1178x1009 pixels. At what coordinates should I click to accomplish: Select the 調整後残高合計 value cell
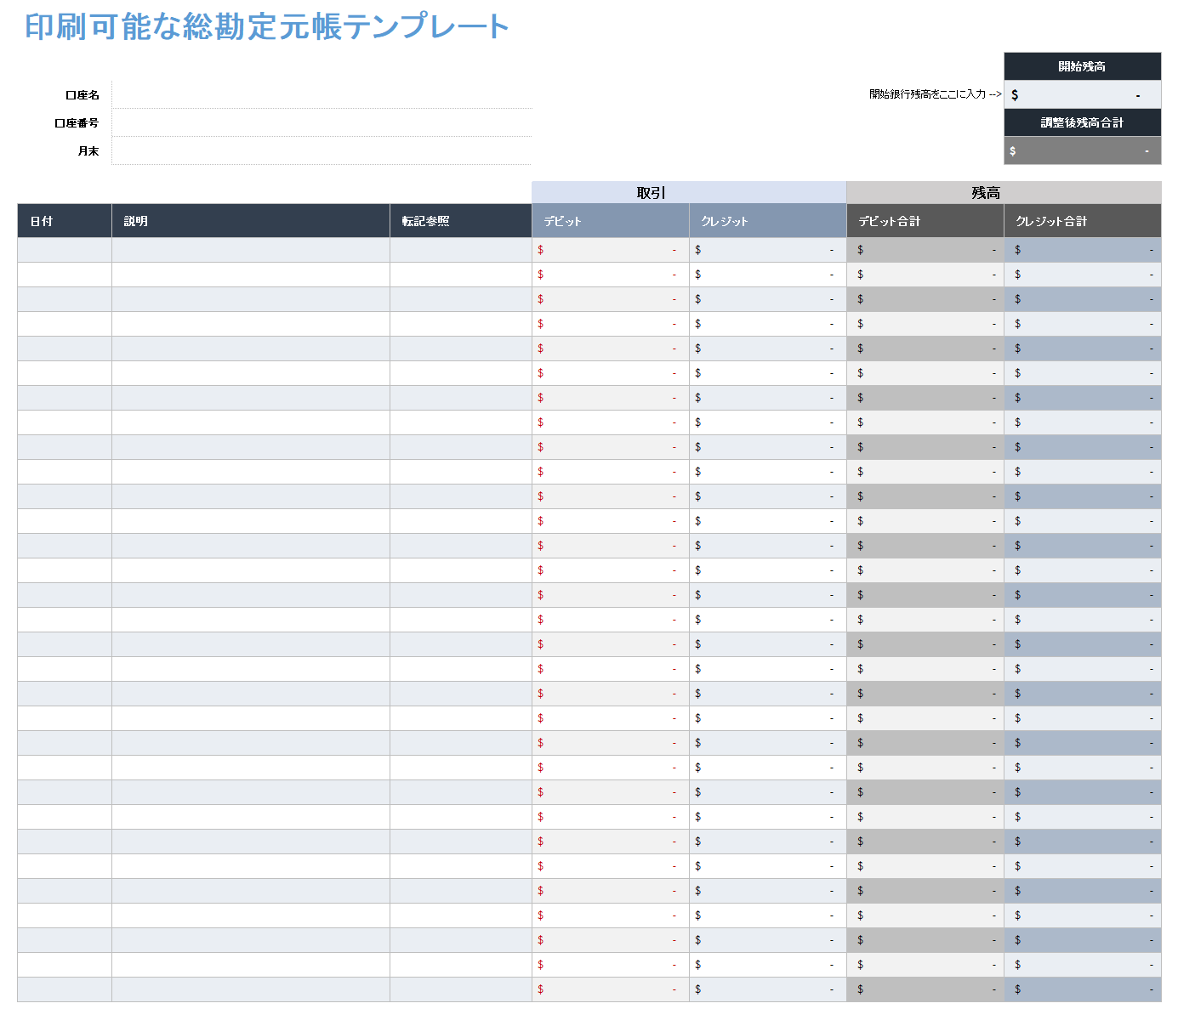pos(1082,150)
